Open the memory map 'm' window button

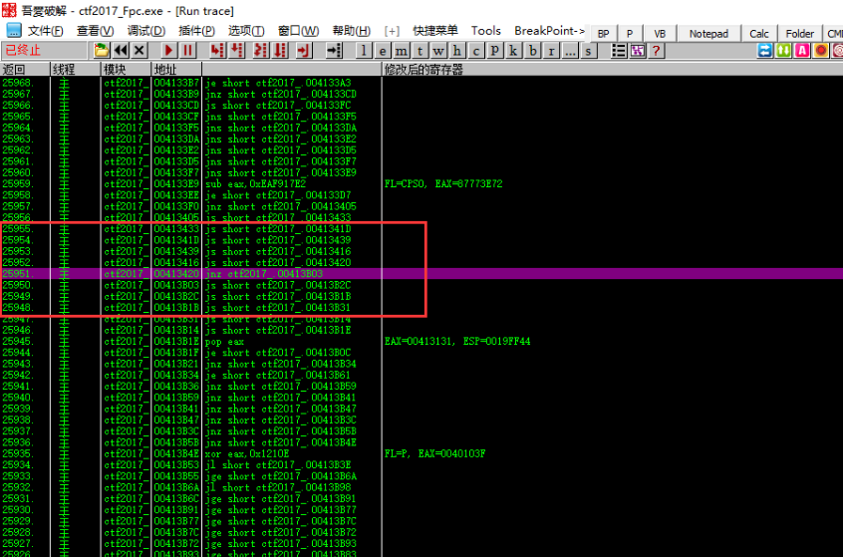(401, 50)
